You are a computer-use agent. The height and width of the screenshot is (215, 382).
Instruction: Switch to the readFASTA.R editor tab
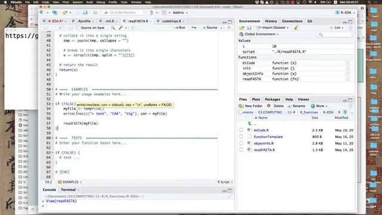point(138,21)
